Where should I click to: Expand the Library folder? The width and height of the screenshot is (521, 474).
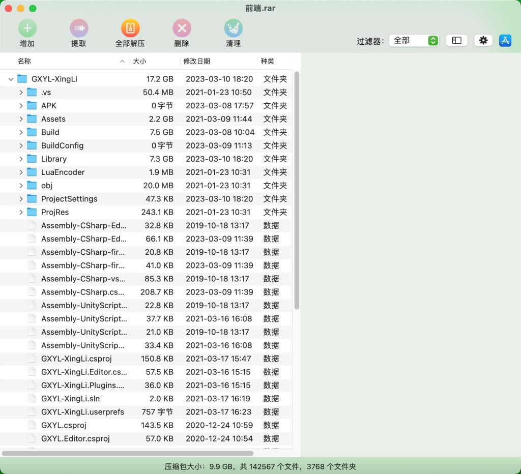point(21,159)
